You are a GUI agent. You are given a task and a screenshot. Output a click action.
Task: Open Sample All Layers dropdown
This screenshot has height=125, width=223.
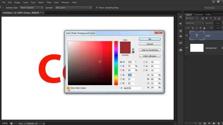[x=74, y=8]
